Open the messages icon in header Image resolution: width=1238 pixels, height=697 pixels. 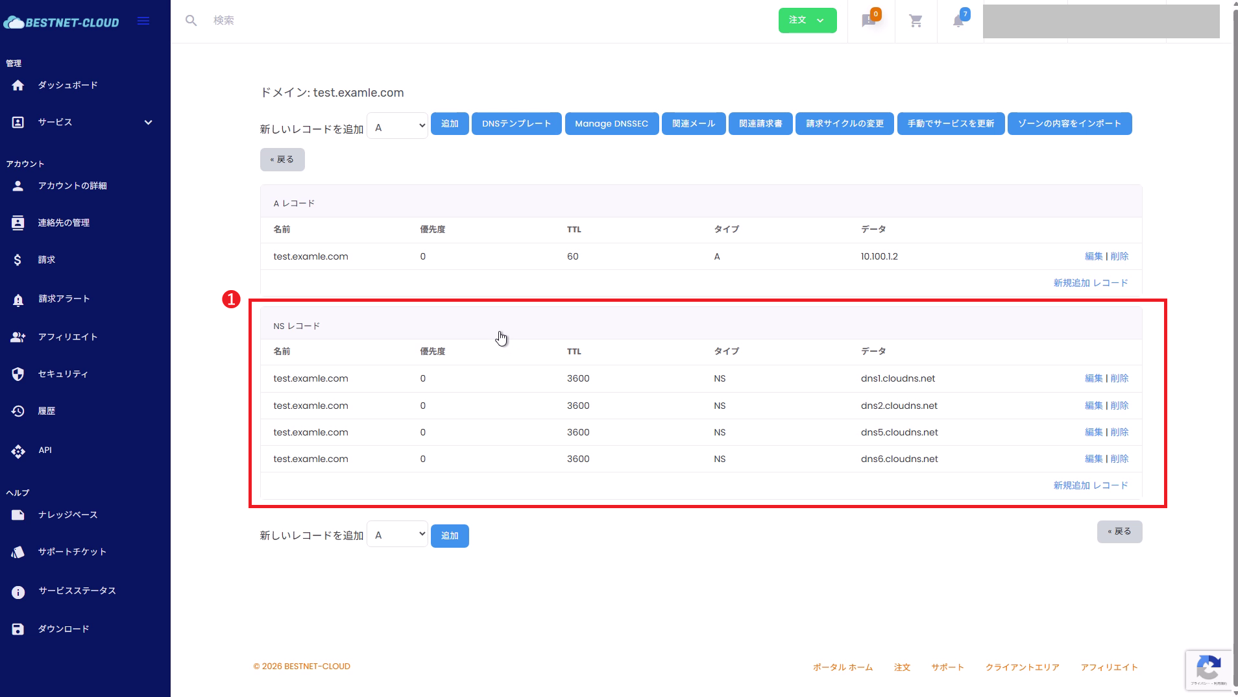click(869, 21)
